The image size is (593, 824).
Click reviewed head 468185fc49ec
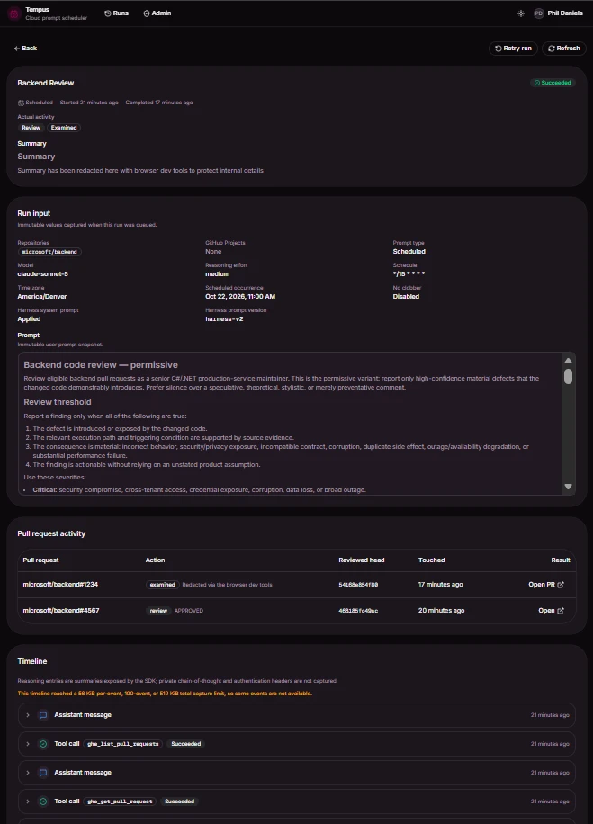tap(358, 611)
